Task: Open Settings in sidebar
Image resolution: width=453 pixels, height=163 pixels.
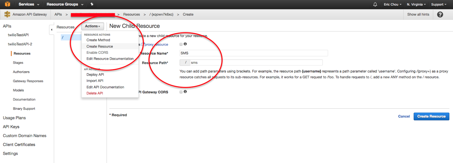Action: (x=10, y=153)
